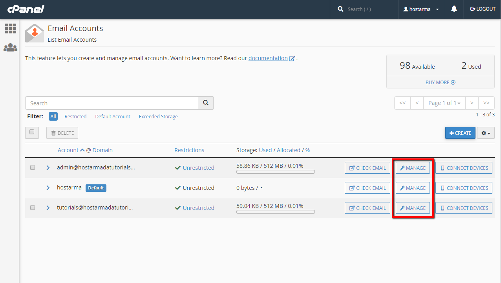Image resolution: width=501 pixels, height=283 pixels.
Task: Switch to the Restricted filter
Action: [75, 116]
